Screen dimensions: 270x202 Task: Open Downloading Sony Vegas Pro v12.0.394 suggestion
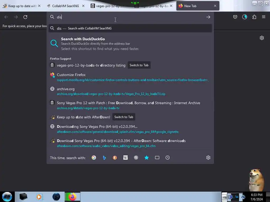pos(130,129)
